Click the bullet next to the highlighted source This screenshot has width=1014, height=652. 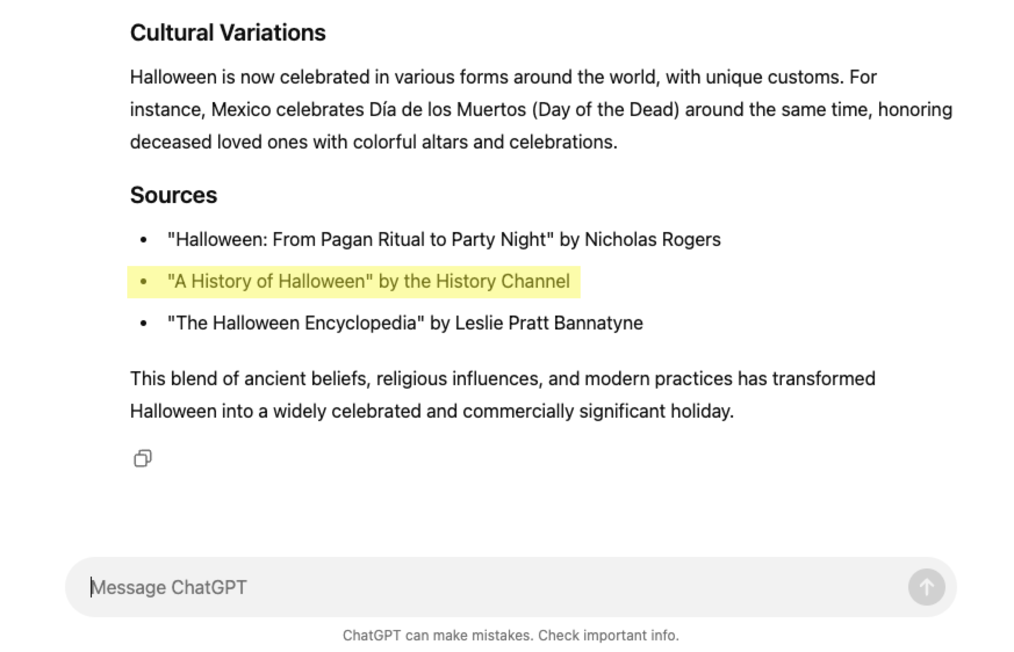click(x=143, y=281)
